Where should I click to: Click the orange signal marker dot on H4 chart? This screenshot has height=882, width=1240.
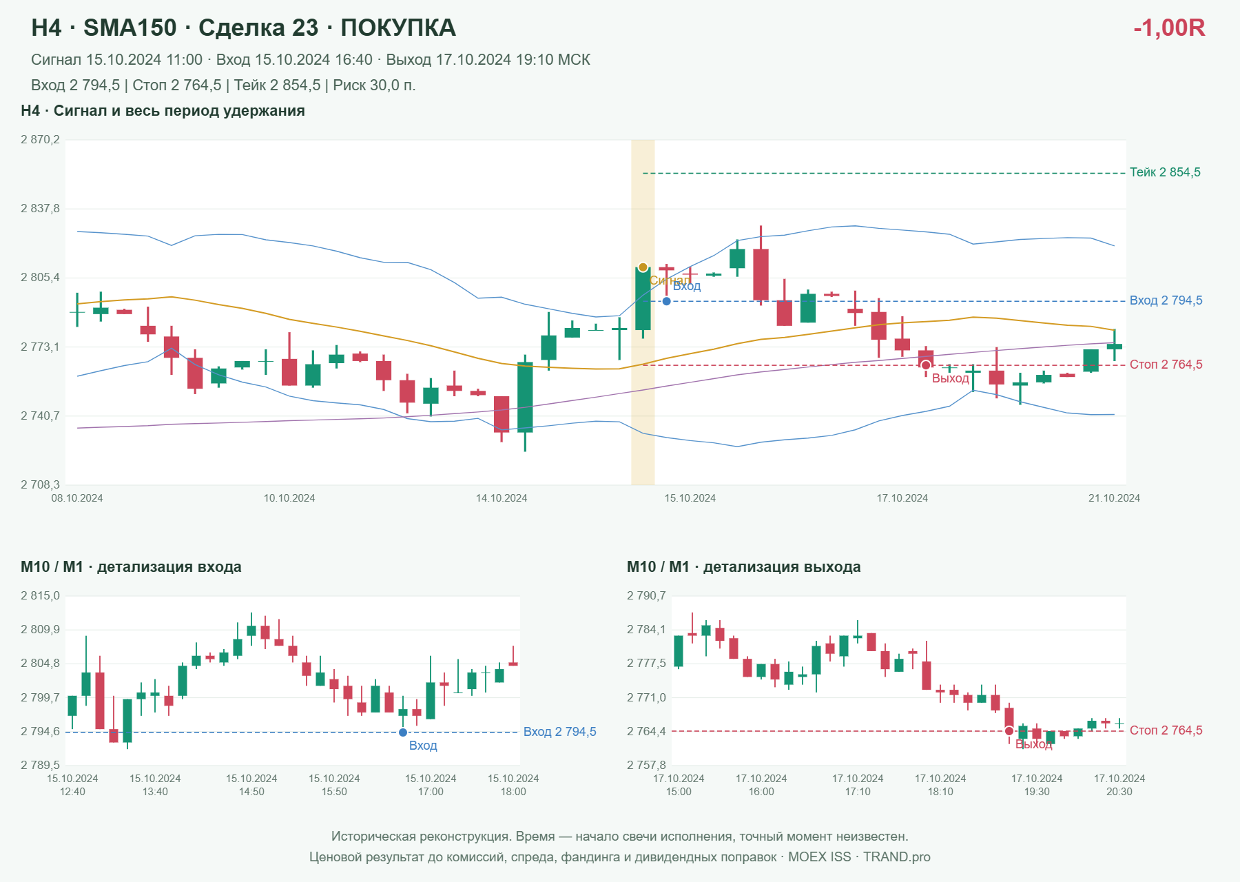pyautogui.click(x=643, y=267)
